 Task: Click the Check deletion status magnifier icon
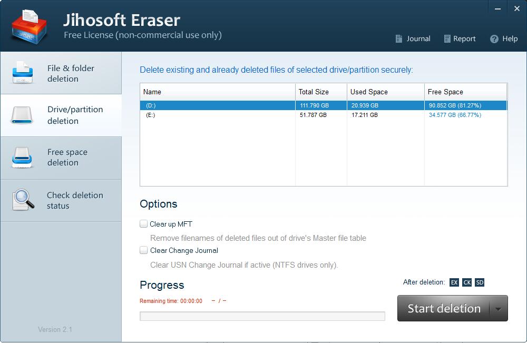tap(23, 200)
